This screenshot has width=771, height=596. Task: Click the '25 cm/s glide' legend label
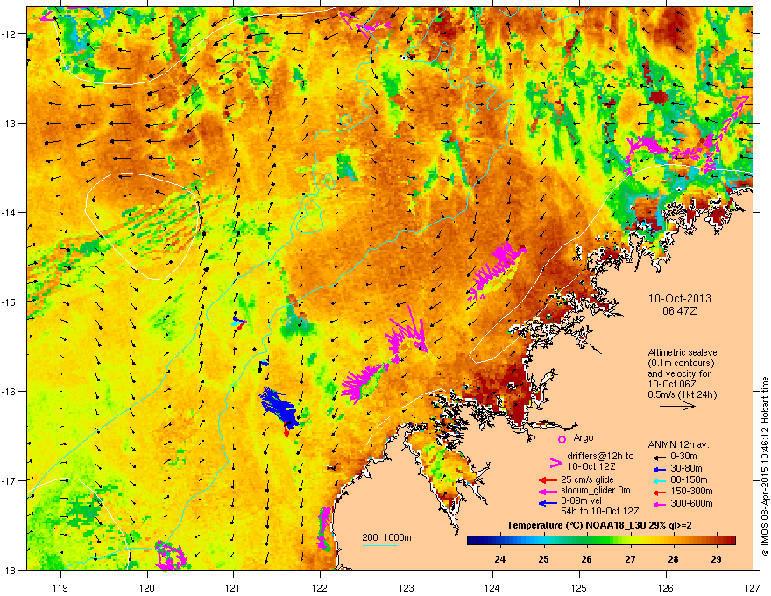(x=588, y=480)
